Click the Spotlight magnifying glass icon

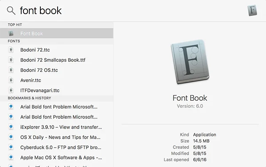coord(11,11)
